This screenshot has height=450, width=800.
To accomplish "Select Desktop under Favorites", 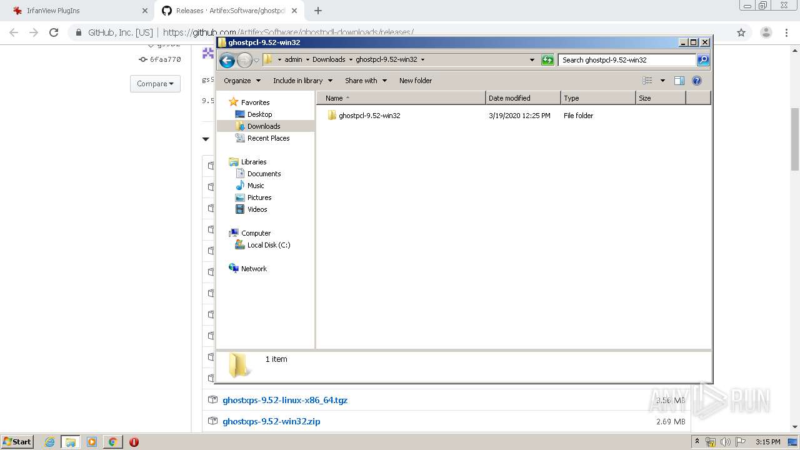I will (259, 114).
